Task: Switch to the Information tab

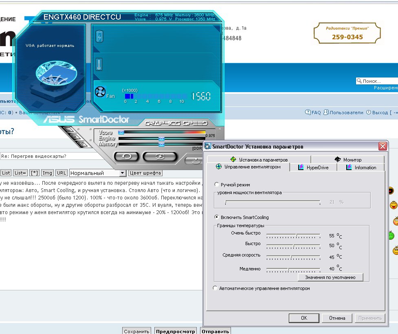Action: pyautogui.click(x=361, y=168)
